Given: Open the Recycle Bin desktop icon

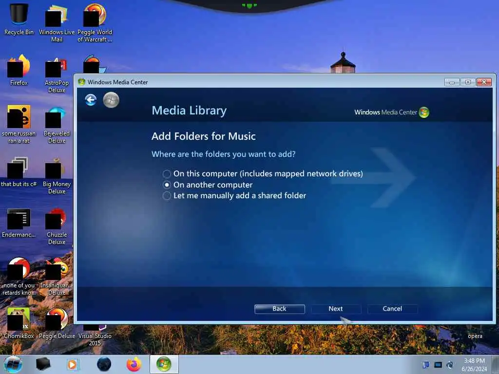Looking at the screenshot, I should pos(19,19).
